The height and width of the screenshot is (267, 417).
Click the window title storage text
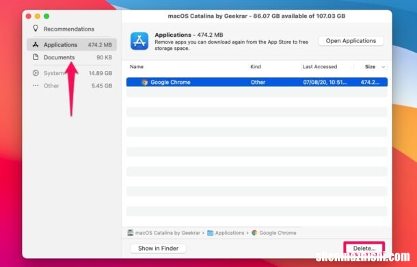pyautogui.click(x=256, y=16)
